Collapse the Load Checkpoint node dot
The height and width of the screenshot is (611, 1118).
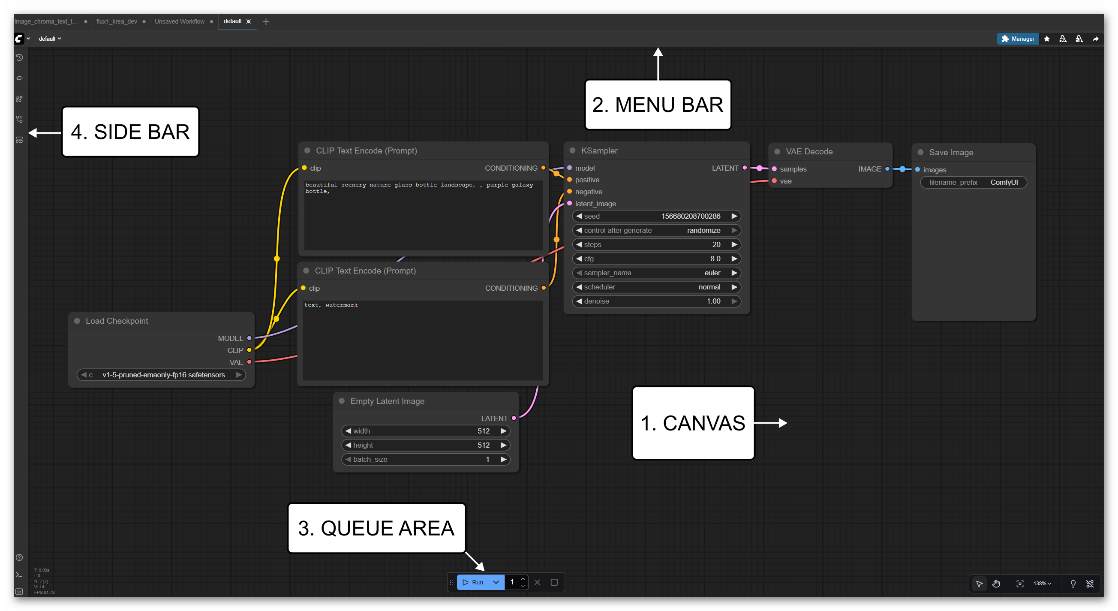pyautogui.click(x=77, y=321)
